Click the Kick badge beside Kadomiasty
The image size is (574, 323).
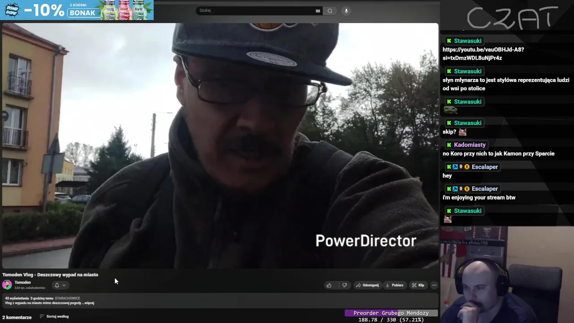point(449,145)
